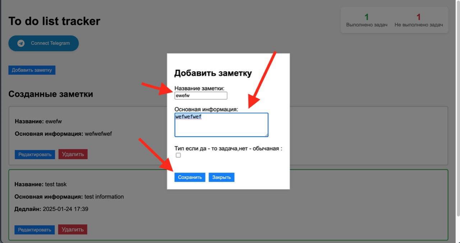Click the Основная информация textarea
Screen dimensions: 460x243
221,124
